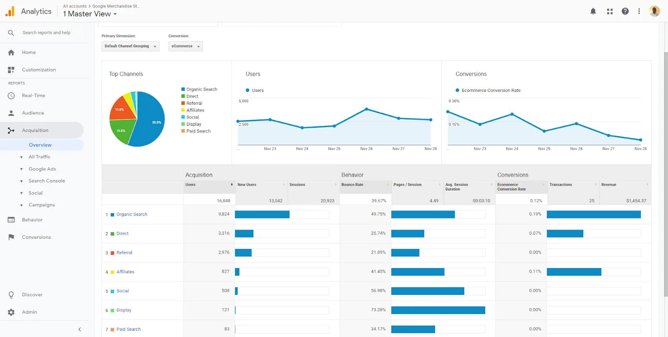668x337 pixels.
Task: Click the All accounts breadcrumb text
Action: [75, 6]
